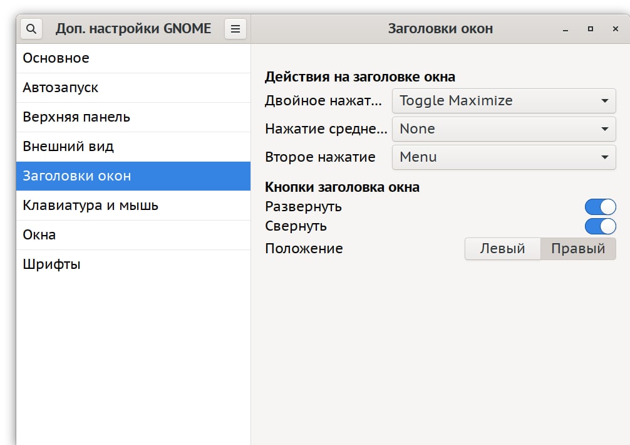630x445 pixels.
Task: Minimize the Tweaks window
Action: [565, 29]
